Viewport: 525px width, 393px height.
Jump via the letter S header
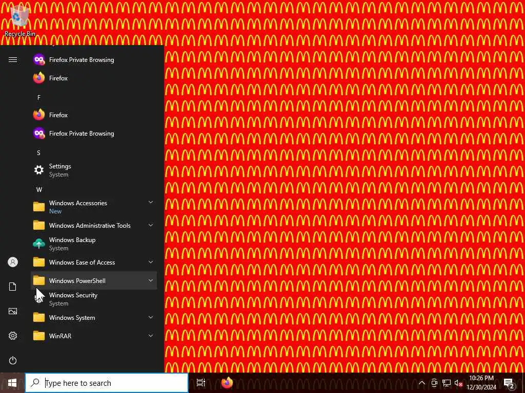click(x=39, y=152)
